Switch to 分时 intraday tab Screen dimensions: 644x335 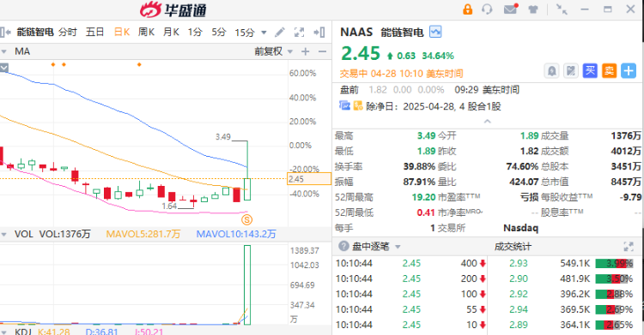click(x=68, y=32)
